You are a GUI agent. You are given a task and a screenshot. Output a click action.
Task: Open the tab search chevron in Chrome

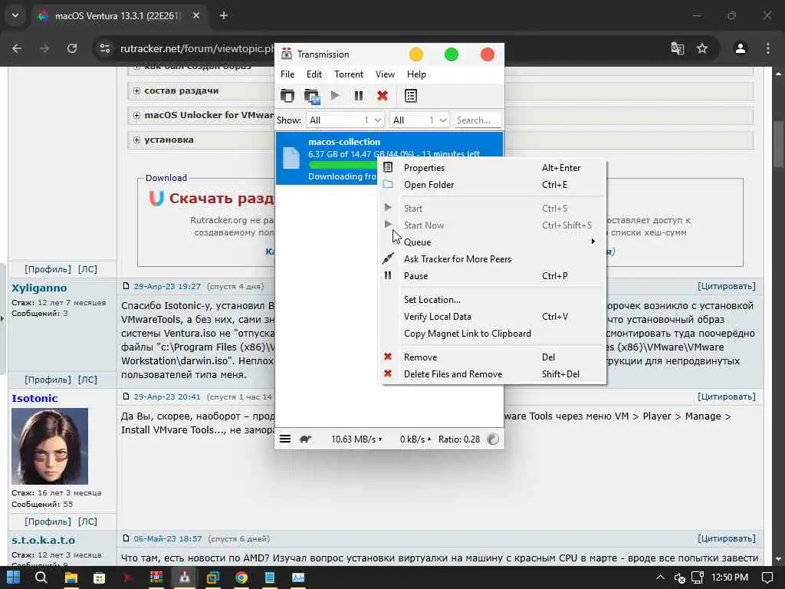15,15
